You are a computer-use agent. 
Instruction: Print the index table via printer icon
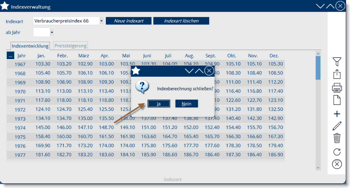tap(337, 87)
